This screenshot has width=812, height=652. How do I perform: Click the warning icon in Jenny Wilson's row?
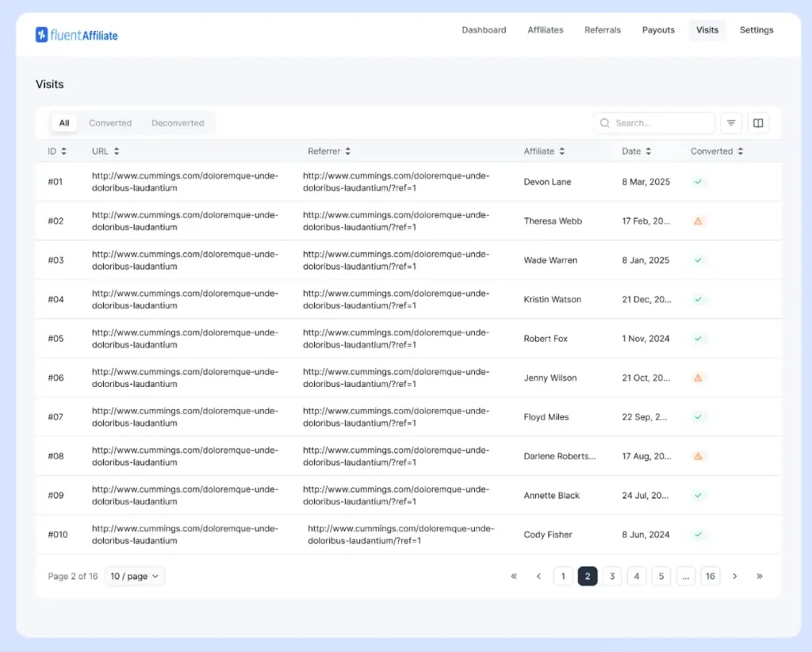point(698,378)
